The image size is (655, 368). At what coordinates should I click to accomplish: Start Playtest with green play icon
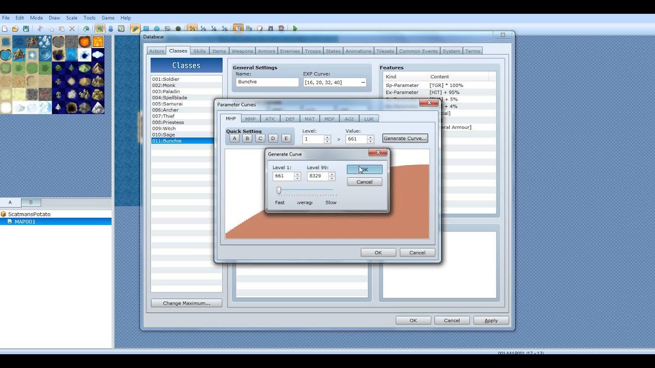tap(295, 29)
